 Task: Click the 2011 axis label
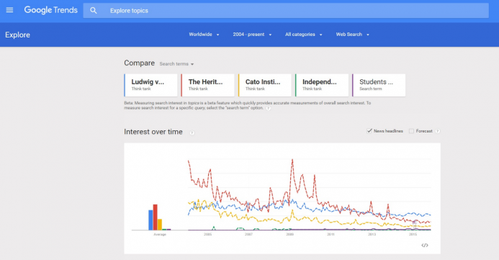click(x=331, y=234)
